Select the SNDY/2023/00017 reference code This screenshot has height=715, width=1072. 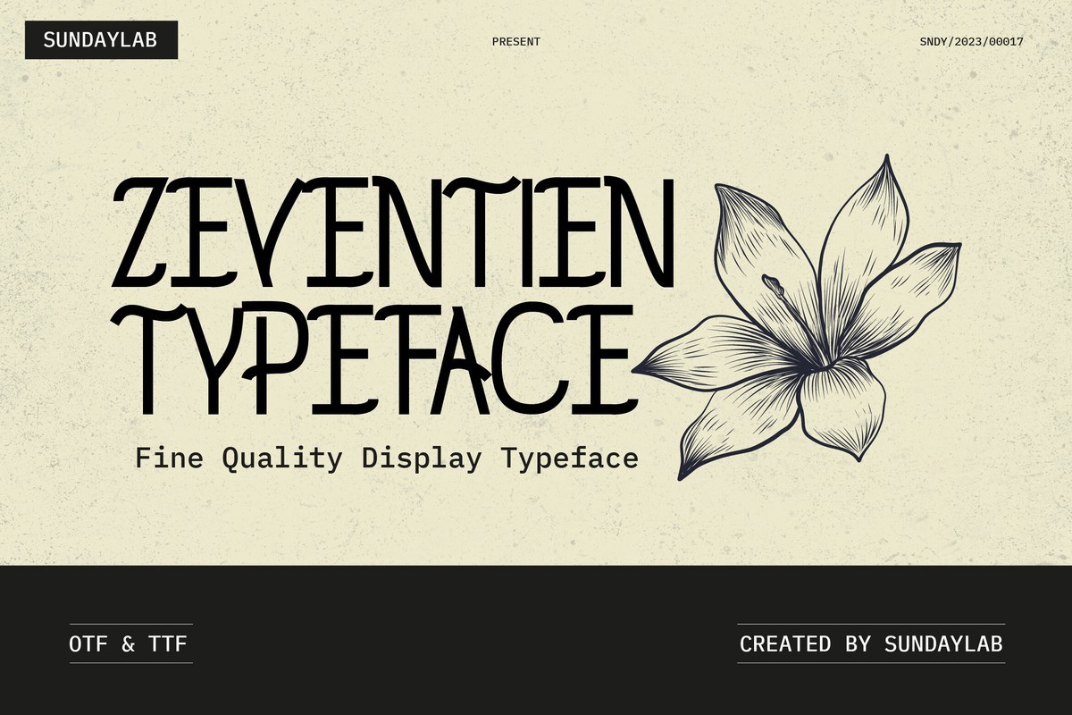coord(972,40)
